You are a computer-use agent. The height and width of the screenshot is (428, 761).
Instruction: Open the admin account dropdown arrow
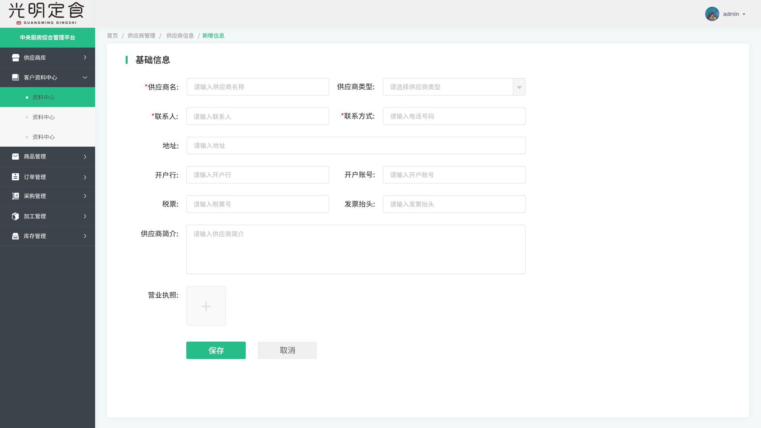click(x=744, y=14)
